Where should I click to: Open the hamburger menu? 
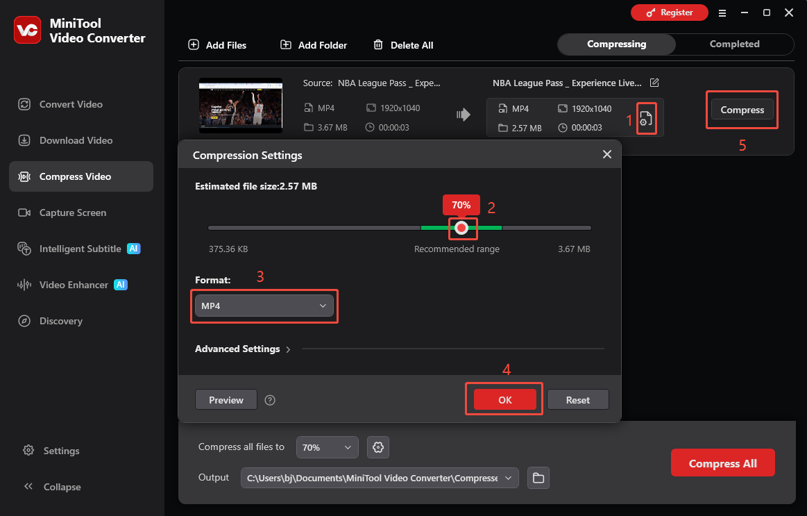722,13
